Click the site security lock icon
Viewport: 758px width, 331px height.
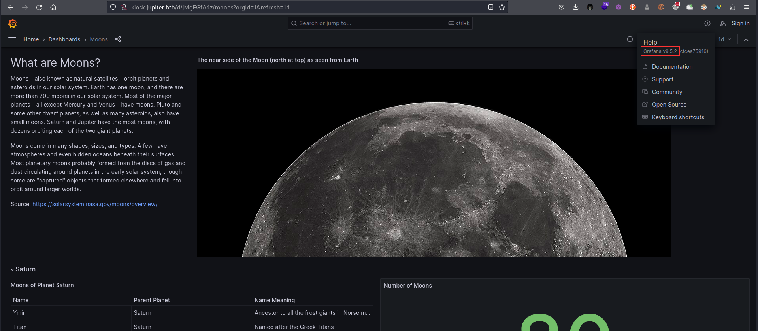[124, 7]
